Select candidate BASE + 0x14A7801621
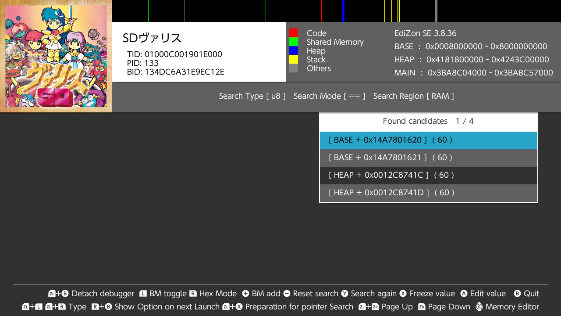The width and height of the screenshot is (561, 316). (x=429, y=158)
